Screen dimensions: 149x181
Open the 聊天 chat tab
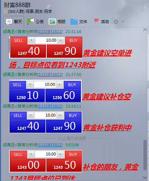pyautogui.click(x=14, y=21)
